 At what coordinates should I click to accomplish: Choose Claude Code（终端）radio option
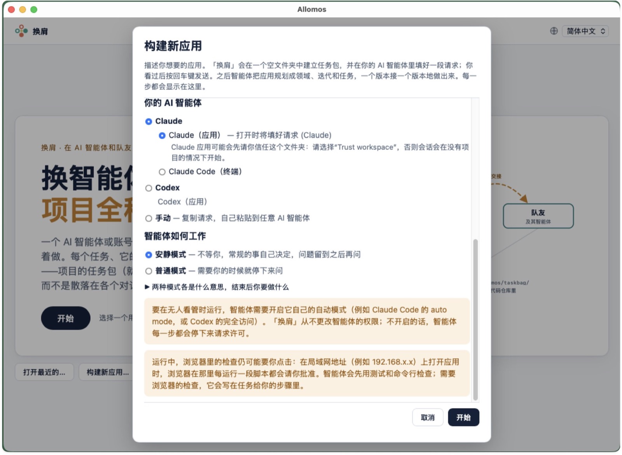click(x=162, y=172)
